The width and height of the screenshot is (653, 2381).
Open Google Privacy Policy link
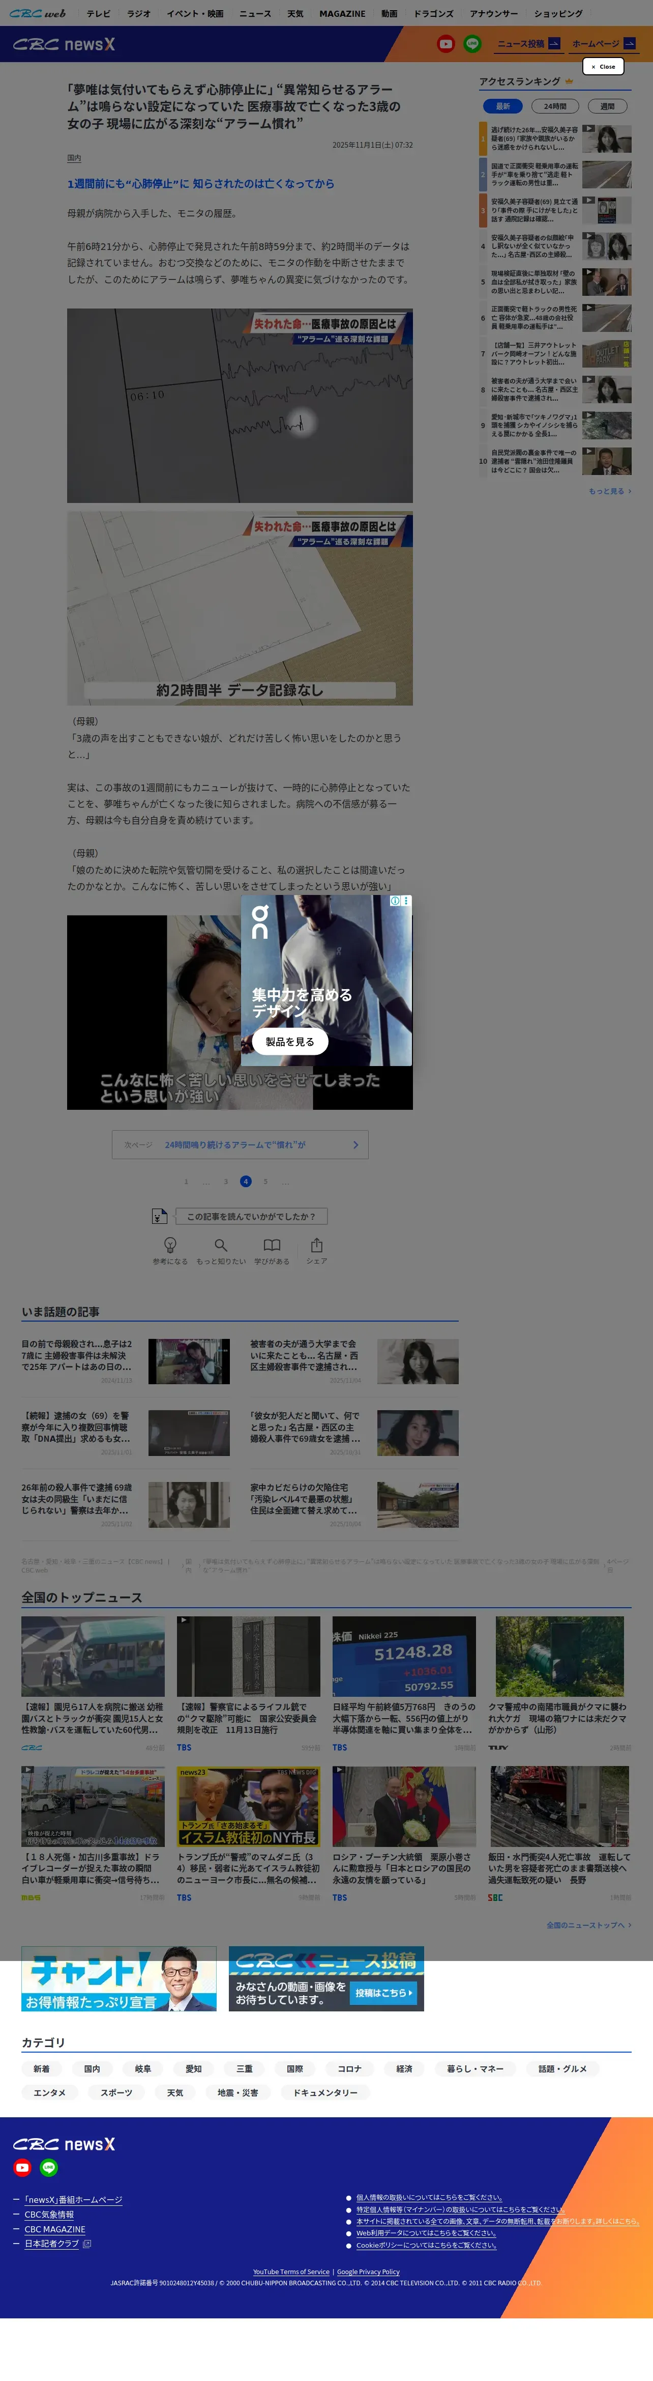click(x=369, y=2271)
